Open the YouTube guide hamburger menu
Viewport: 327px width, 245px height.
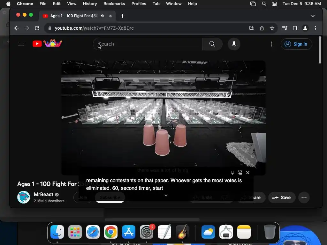point(21,44)
